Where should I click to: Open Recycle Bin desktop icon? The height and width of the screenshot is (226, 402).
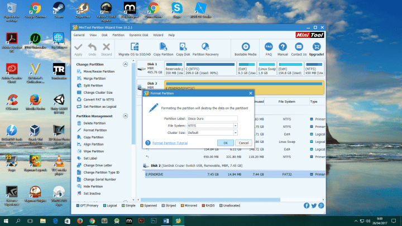coord(12,12)
